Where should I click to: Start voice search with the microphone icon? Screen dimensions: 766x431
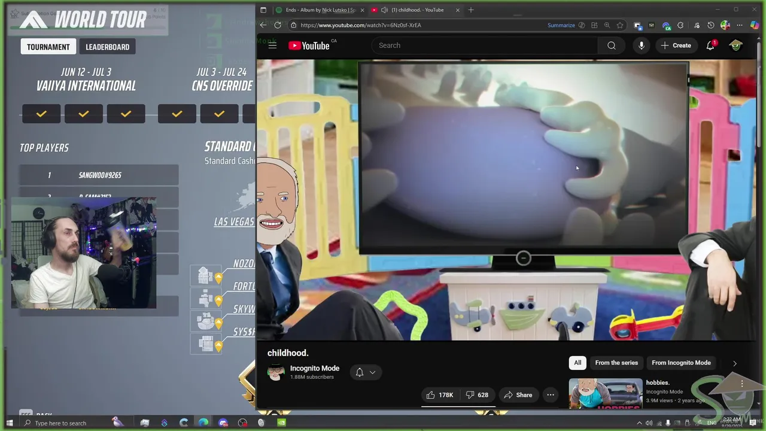point(641,45)
